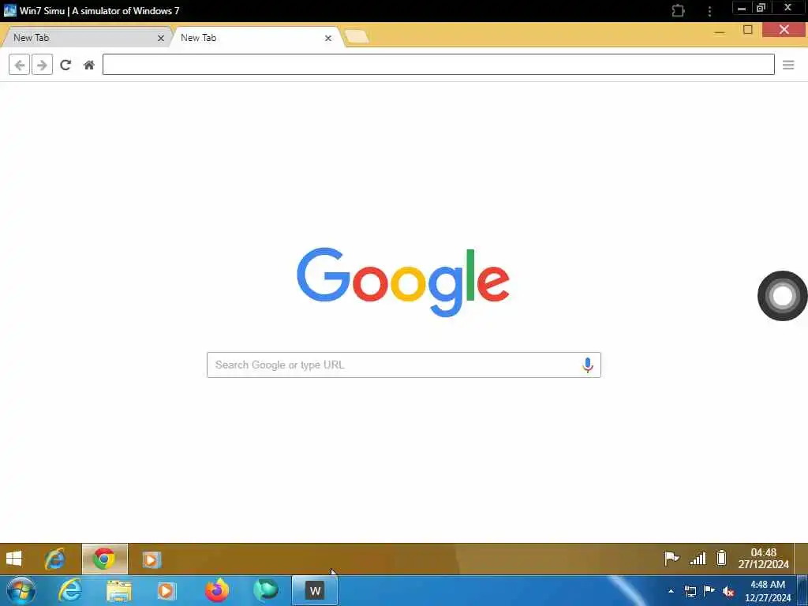Select the second New Tab
Image resolution: width=808 pixels, height=606 pixels.
click(255, 38)
